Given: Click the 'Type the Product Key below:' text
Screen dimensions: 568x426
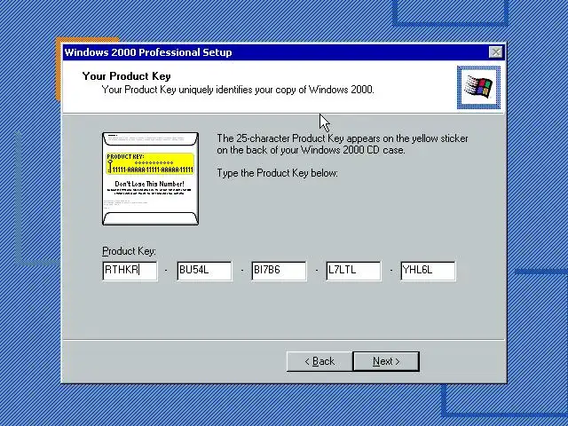Looking at the screenshot, I should (278, 173).
